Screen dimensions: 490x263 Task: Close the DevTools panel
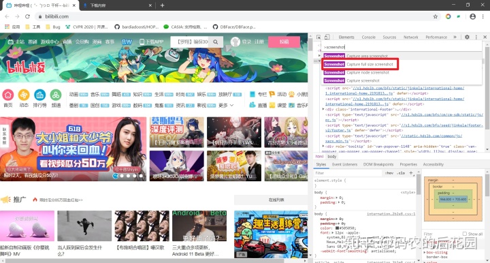[485, 37]
